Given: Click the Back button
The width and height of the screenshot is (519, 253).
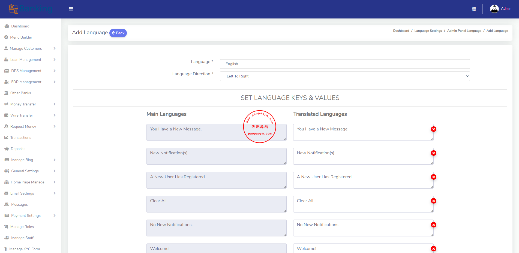Looking at the screenshot, I should (x=118, y=33).
